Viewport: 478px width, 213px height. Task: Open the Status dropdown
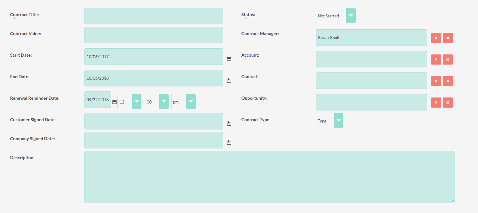tap(335, 16)
